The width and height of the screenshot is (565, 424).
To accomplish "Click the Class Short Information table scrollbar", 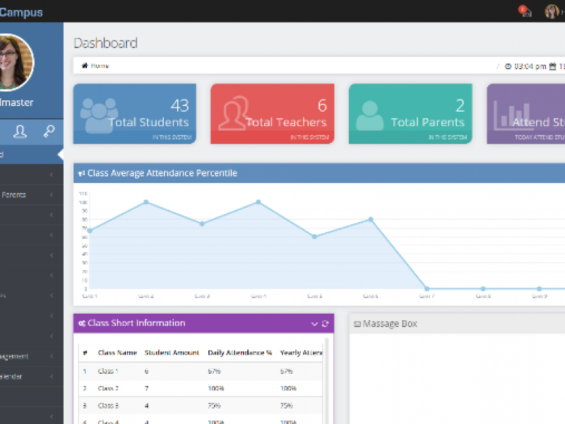I will point(326,382).
